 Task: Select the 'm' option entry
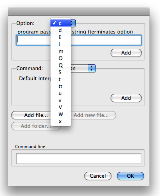(x=61, y=51)
